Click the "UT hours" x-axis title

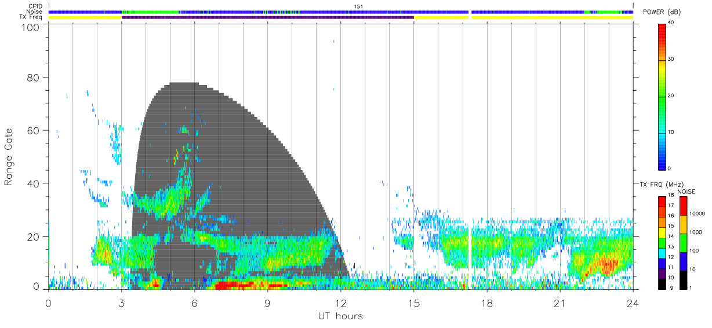pyautogui.click(x=340, y=316)
